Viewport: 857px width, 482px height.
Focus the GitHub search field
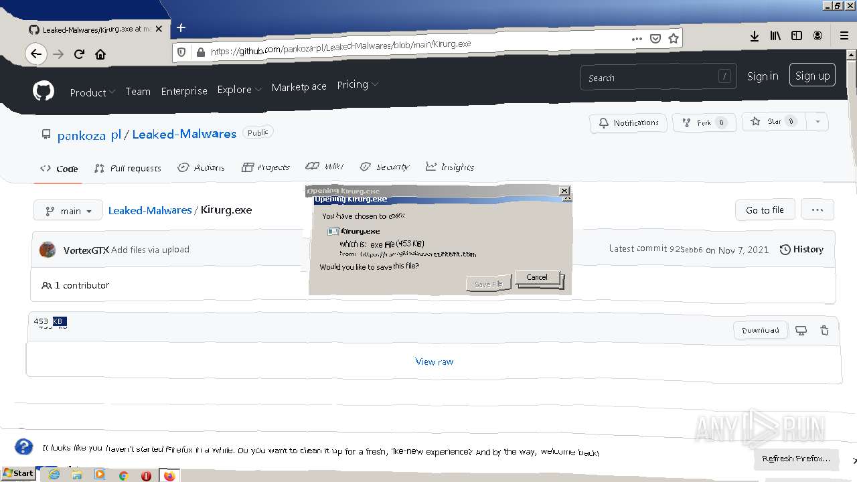tap(658, 78)
